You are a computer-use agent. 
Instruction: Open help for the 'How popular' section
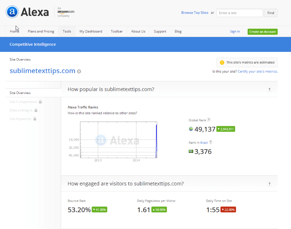[270, 89]
